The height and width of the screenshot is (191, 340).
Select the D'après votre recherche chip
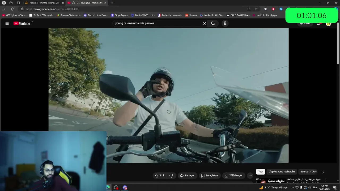[x=282, y=172]
